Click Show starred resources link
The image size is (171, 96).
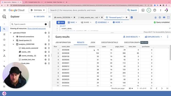[x=37, y=29]
